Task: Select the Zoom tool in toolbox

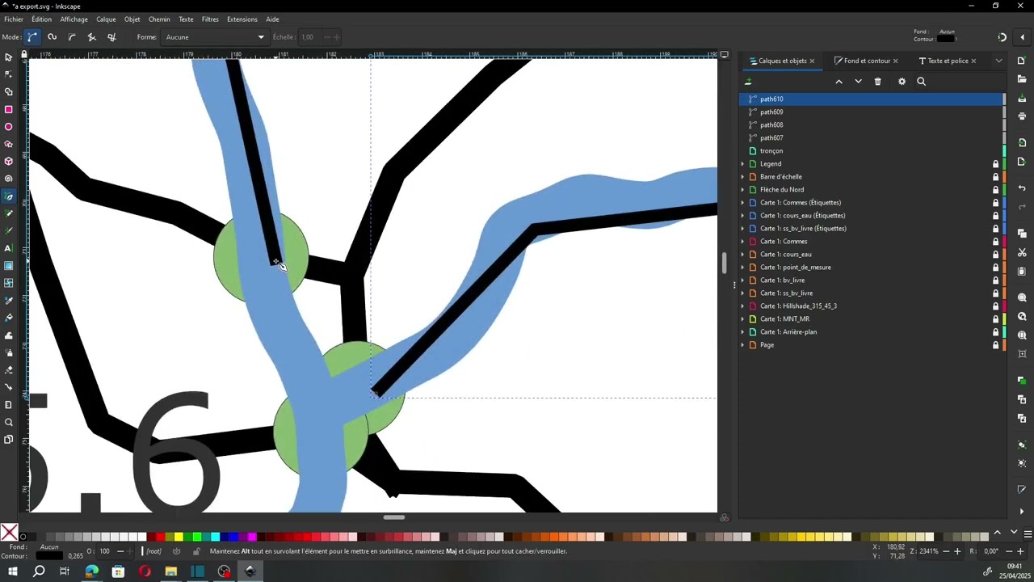Action: click(x=8, y=422)
